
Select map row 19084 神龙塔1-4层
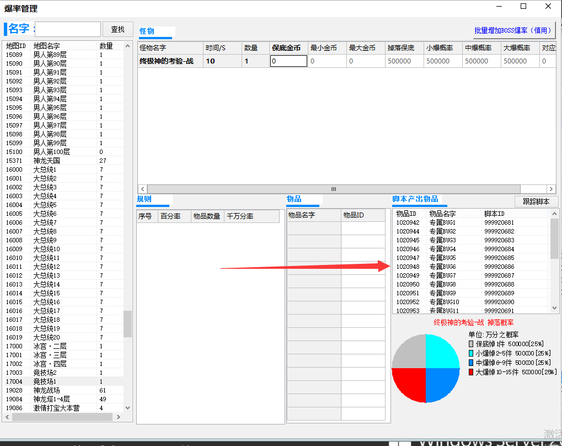click(63, 399)
